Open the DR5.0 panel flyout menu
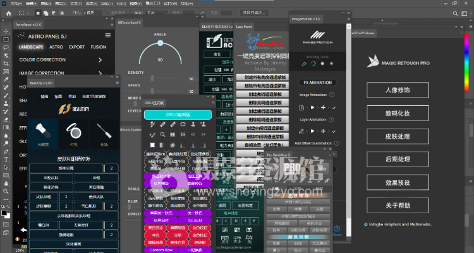Viewport: 474px width, 253px height. pos(214,103)
